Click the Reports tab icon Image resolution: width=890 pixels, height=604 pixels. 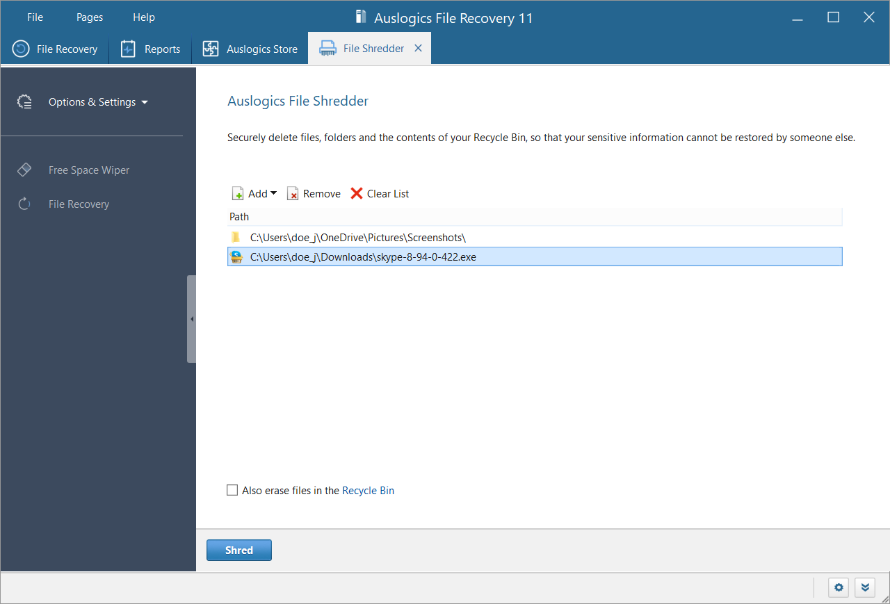click(x=128, y=49)
